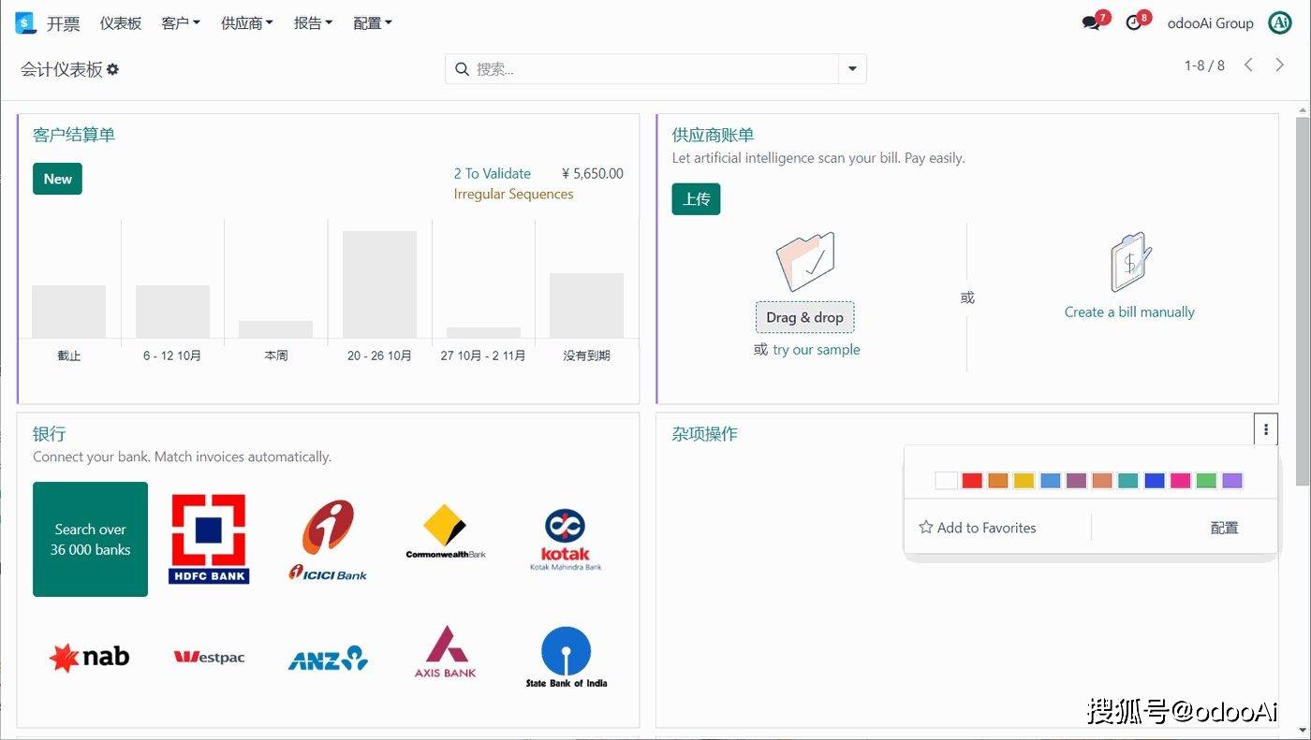The width and height of the screenshot is (1311, 740).
Task: Click Create a bill manually link
Action: click(x=1129, y=312)
